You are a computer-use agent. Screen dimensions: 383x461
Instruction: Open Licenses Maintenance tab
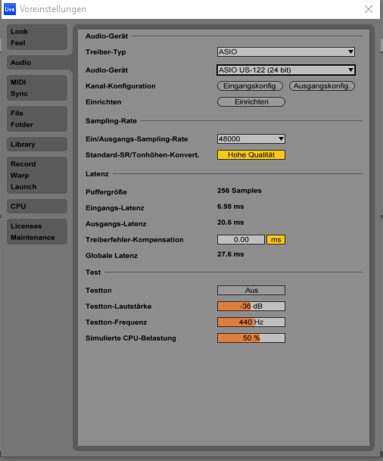(37, 232)
